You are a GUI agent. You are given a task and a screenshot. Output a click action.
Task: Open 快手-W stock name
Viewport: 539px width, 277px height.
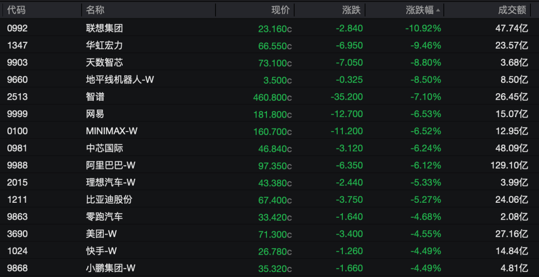tap(101, 251)
